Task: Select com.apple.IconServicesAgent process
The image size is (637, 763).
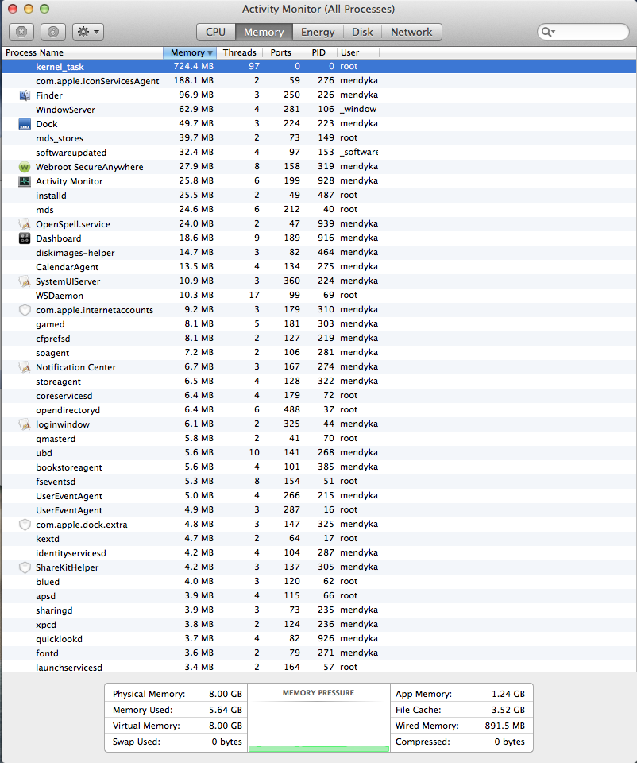Action: pyautogui.click(x=319, y=81)
